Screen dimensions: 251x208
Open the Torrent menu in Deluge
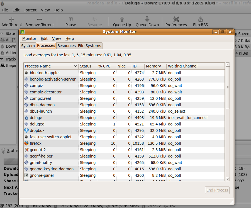[x=30, y=10]
